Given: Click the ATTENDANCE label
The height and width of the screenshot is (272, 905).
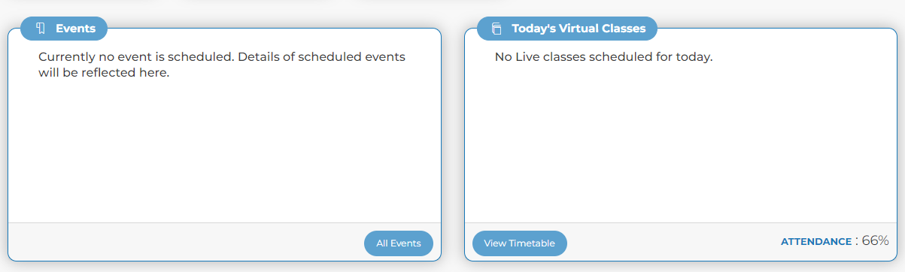Looking at the screenshot, I should point(815,242).
